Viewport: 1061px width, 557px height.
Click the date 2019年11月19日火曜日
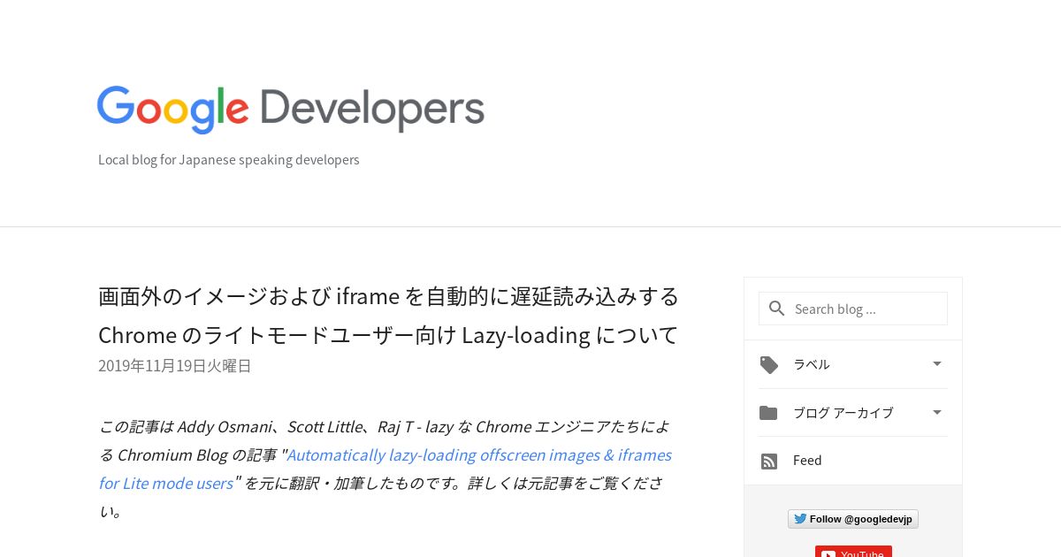175,366
